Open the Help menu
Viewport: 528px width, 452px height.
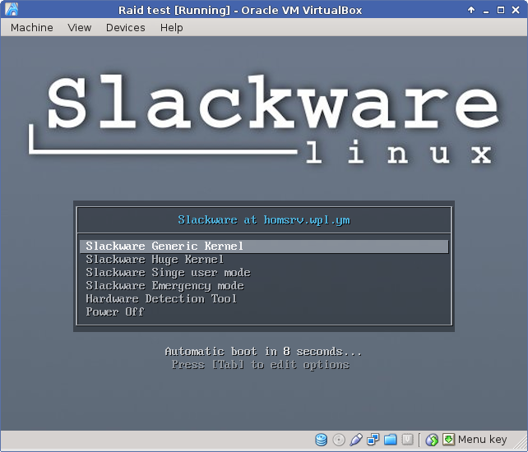coord(171,28)
